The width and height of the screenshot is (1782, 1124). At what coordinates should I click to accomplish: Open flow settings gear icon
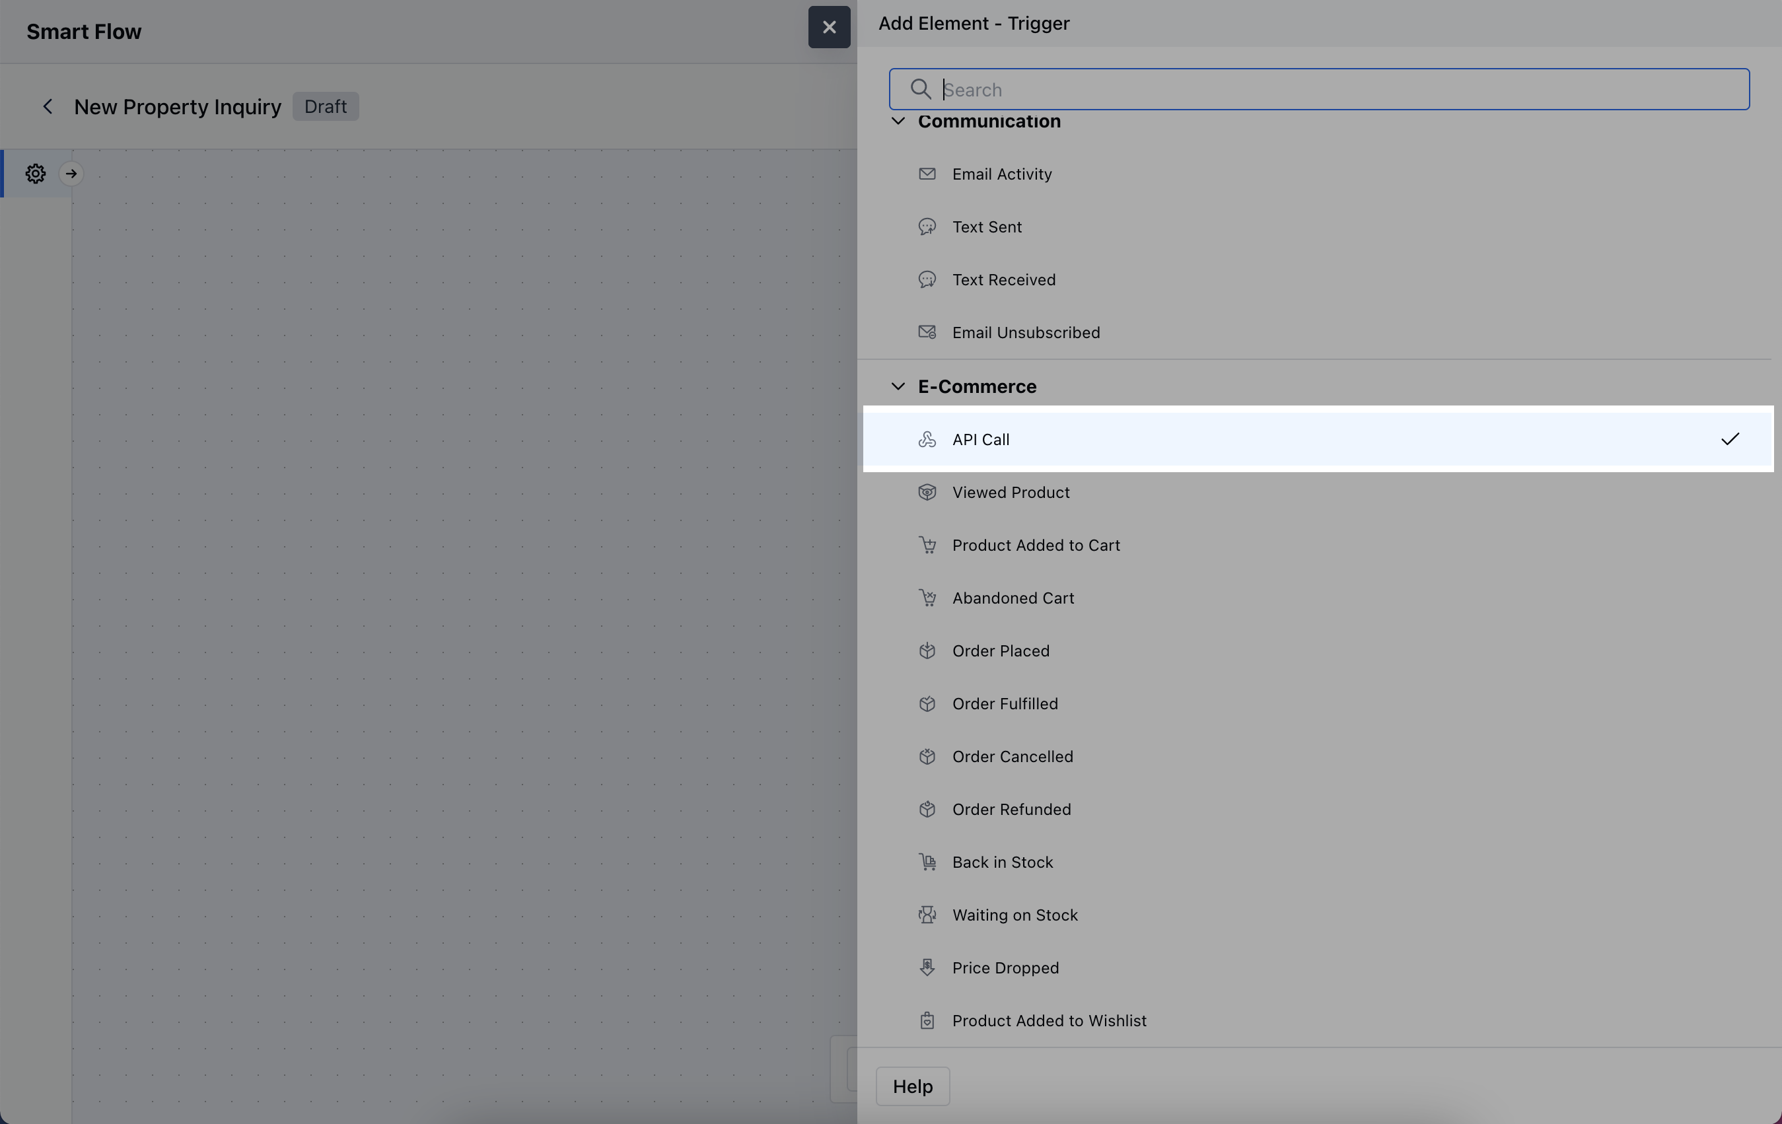point(36,174)
